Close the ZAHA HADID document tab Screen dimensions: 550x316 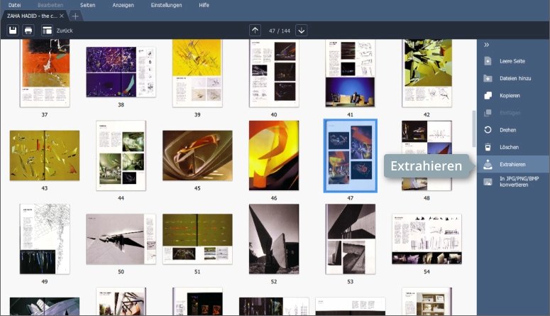coord(62,16)
